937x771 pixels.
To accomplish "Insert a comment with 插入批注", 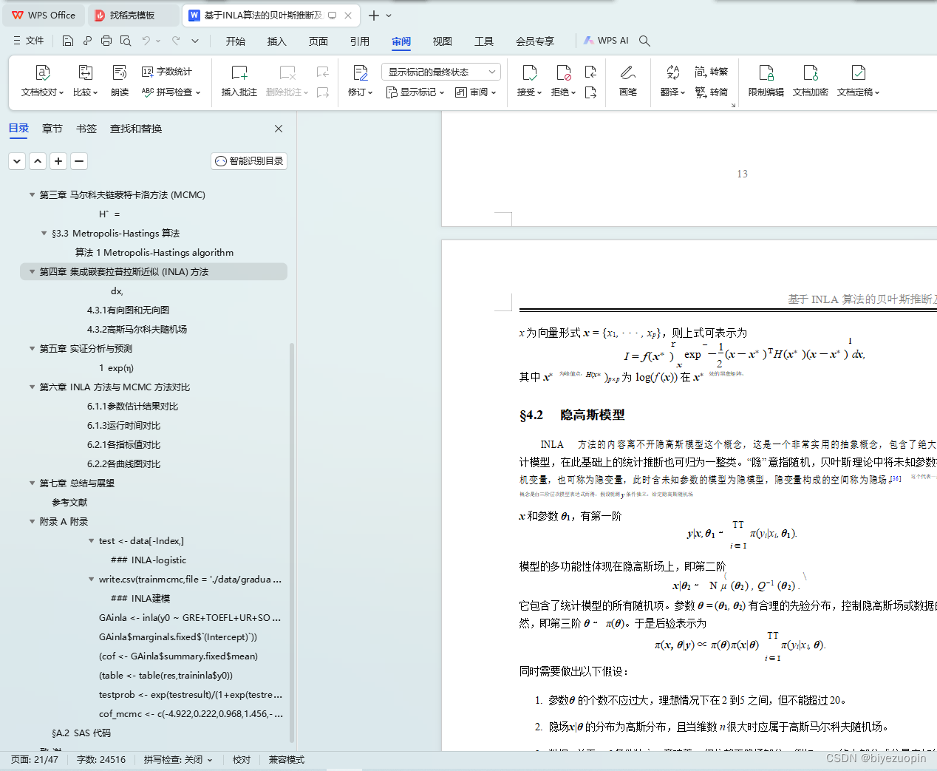I will tap(238, 80).
